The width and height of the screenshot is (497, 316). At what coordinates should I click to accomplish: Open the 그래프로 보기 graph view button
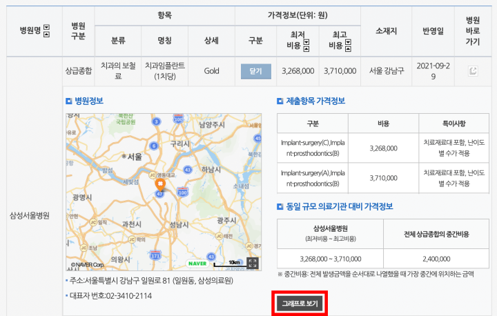(300, 304)
